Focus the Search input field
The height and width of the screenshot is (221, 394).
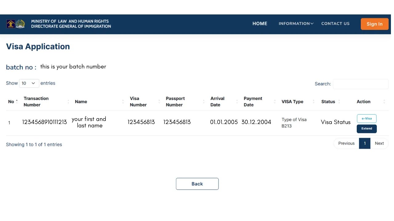tap(361, 84)
